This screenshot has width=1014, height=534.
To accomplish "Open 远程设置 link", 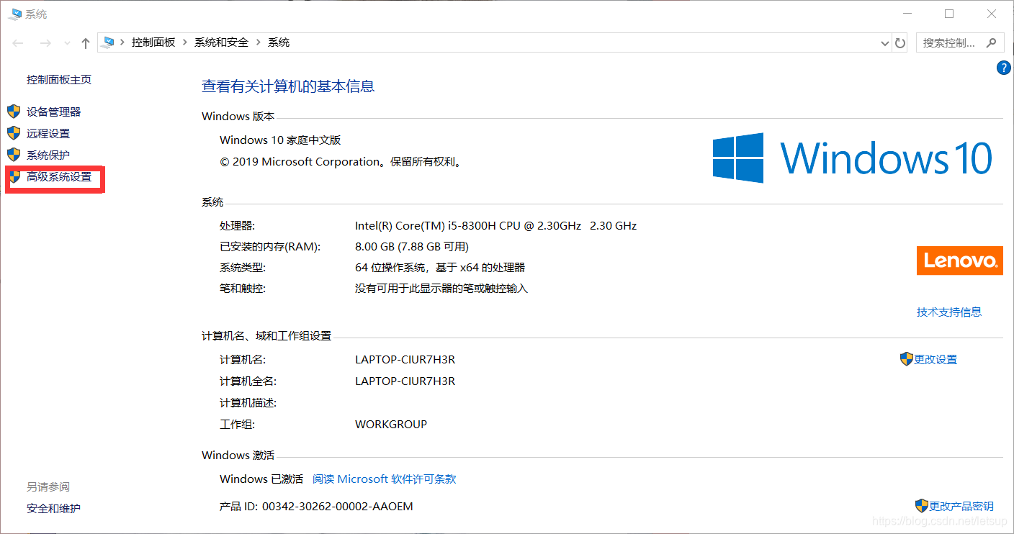I will (48, 133).
